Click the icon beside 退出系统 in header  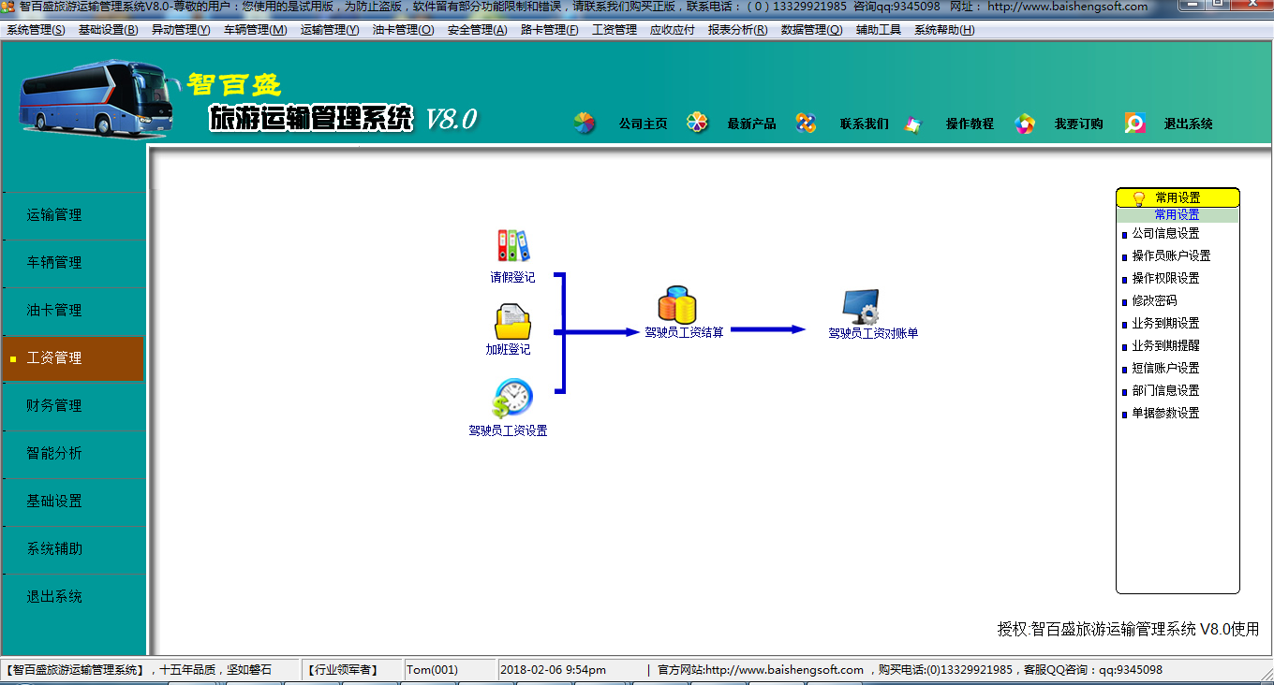pos(1135,124)
